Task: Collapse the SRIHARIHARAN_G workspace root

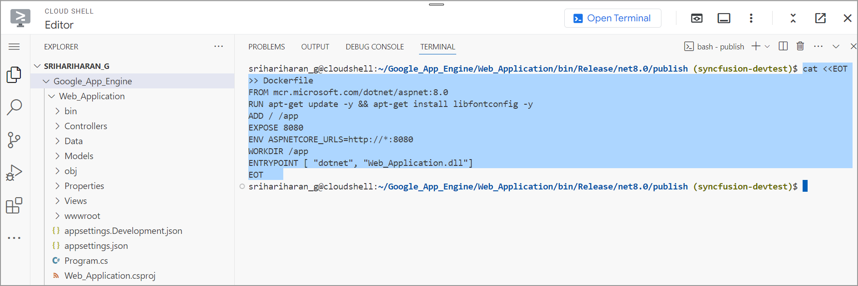Action: [38, 66]
